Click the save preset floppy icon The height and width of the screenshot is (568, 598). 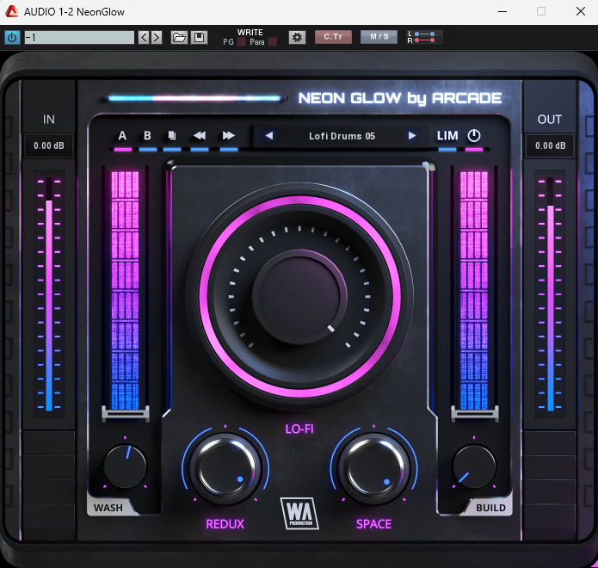(x=199, y=37)
